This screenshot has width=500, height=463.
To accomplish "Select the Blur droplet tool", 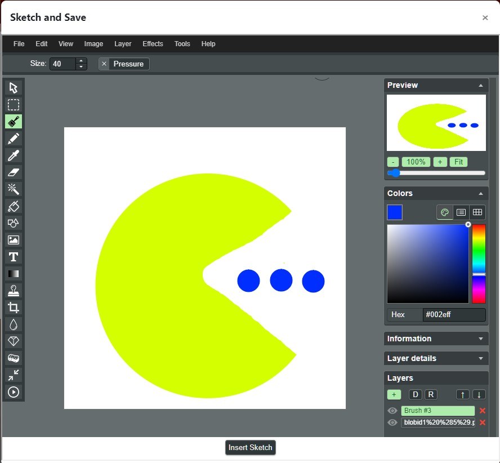I will click(14, 324).
